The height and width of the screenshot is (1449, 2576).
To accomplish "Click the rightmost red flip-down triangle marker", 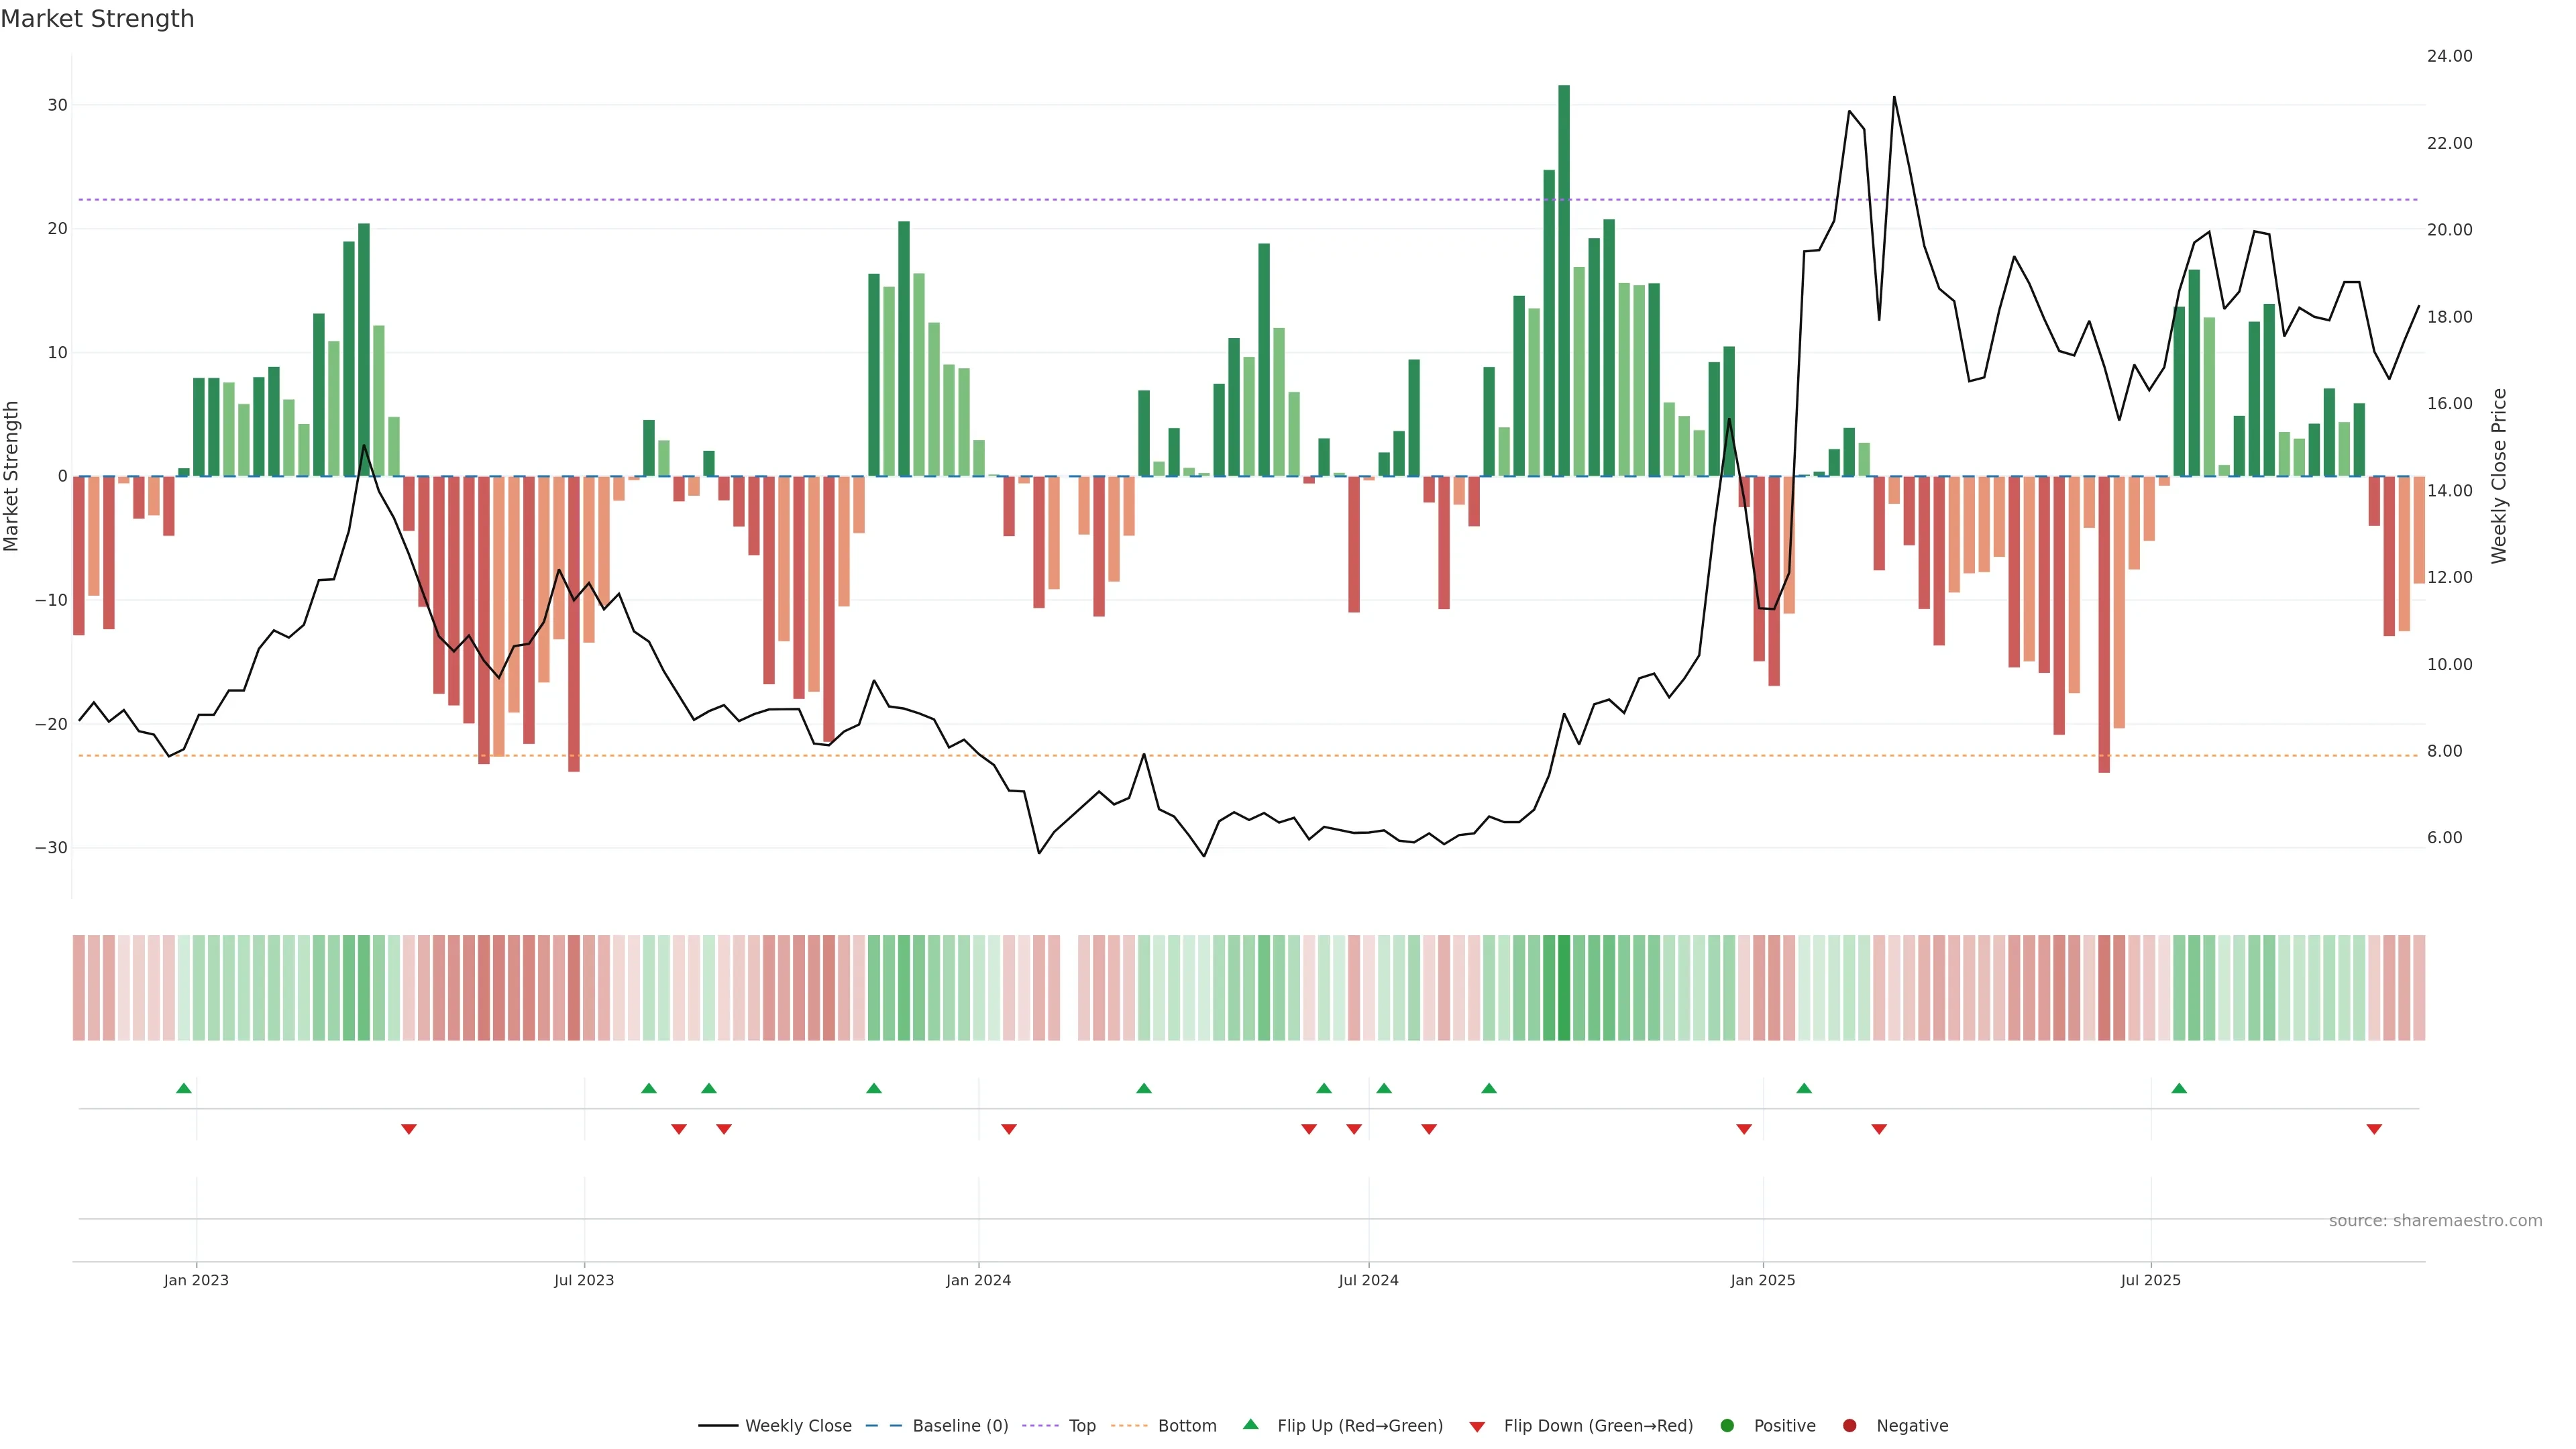I will (x=2374, y=1129).
